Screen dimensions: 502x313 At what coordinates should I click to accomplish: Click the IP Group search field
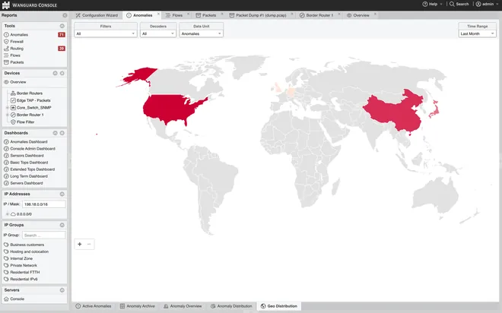(x=44, y=236)
